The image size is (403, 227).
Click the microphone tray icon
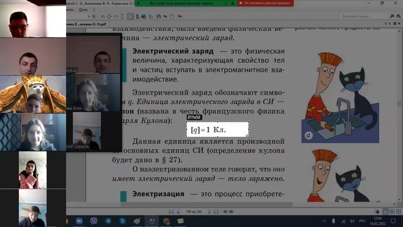click(x=333, y=221)
